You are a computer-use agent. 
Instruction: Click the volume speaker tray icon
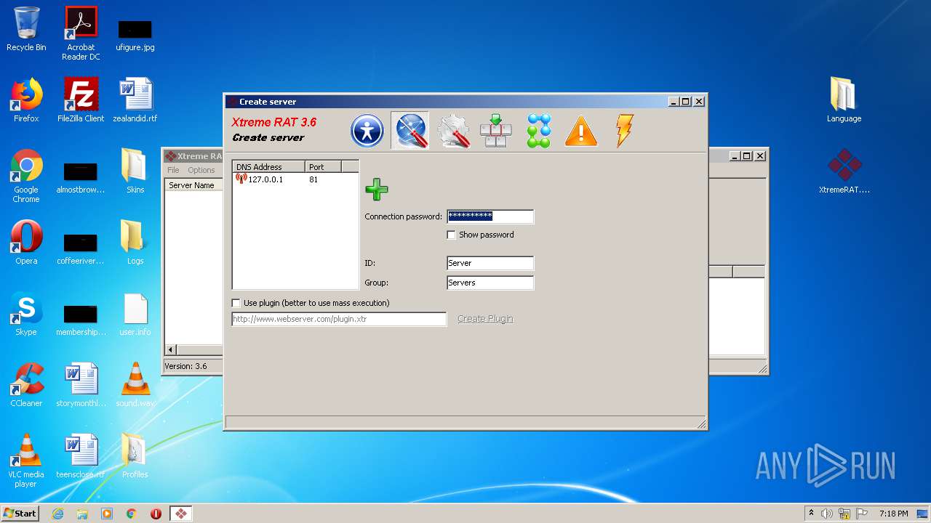pos(827,514)
